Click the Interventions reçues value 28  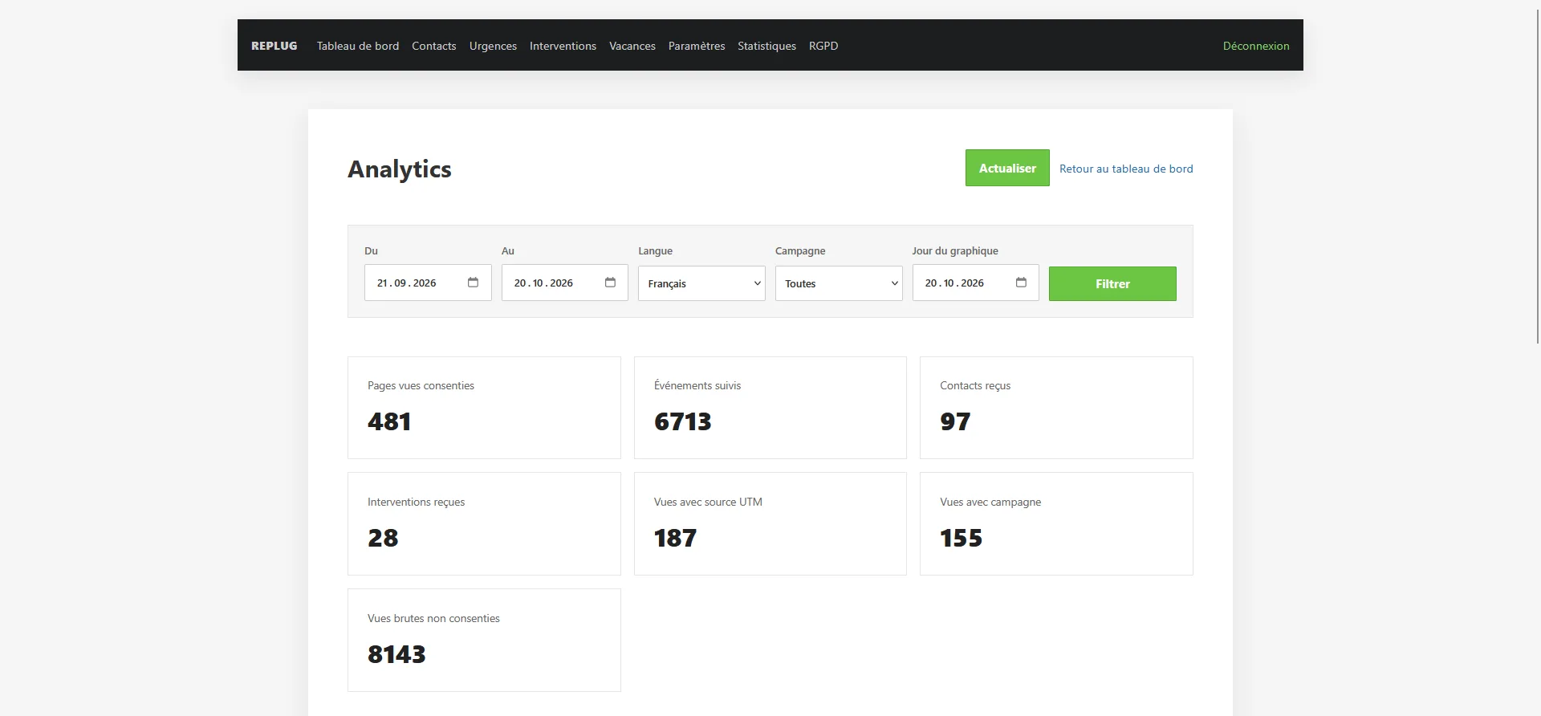(x=383, y=538)
